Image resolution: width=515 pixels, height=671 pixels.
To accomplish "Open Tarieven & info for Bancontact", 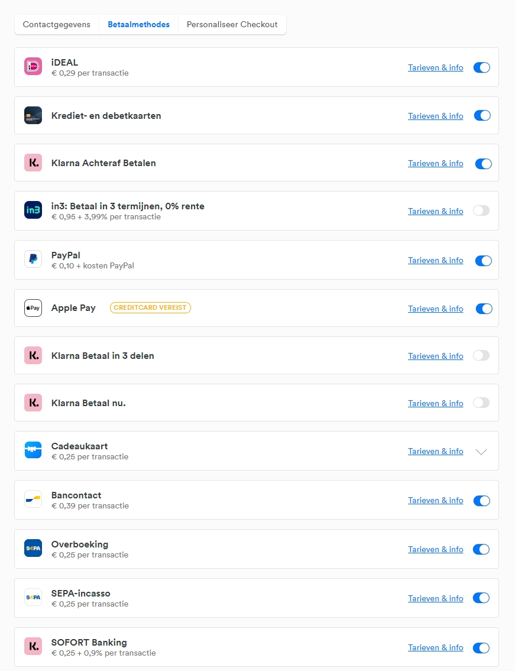I will (x=435, y=500).
